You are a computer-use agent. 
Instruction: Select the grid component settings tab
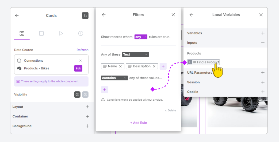22,33
